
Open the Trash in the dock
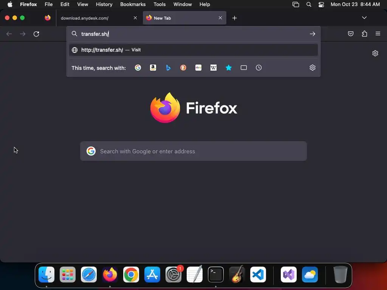pos(341,275)
